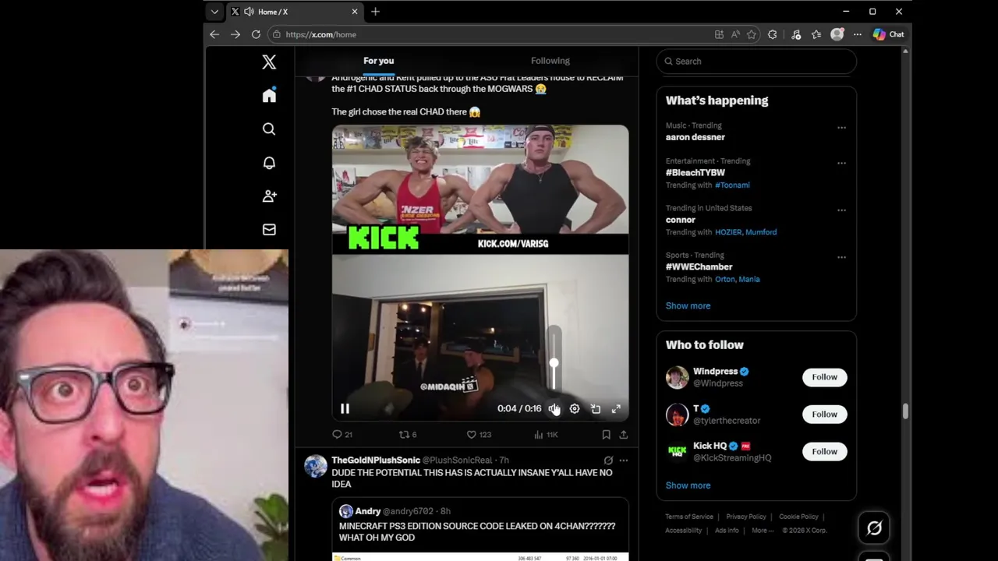Show more in What's happening
998x561 pixels.
point(688,305)
